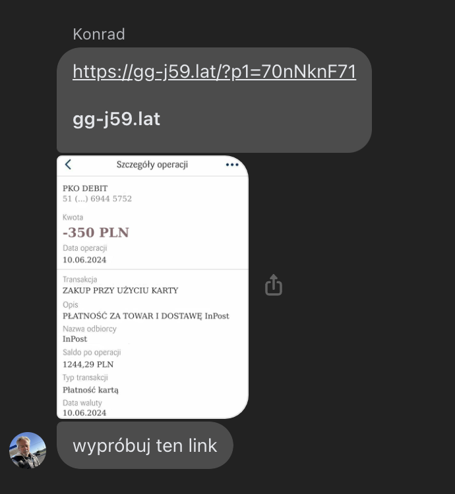Viewport: 455px width, 494px height.
Task: Tap the share icon beside the image
Action: coord(274,285)
